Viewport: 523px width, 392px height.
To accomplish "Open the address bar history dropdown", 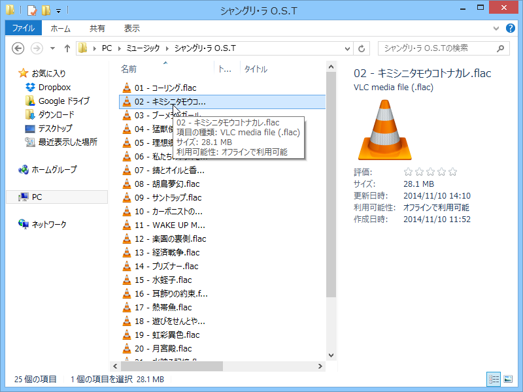I will point(347,48).
